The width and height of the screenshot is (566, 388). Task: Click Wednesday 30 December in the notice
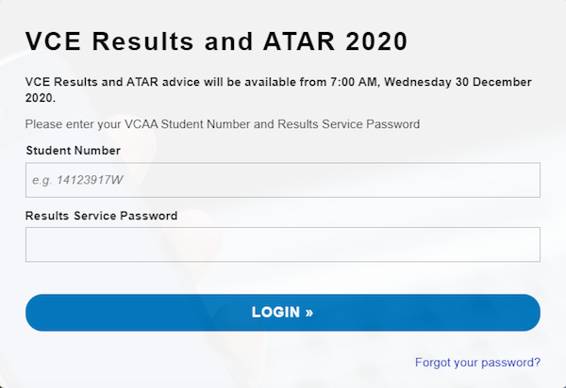tap(458, 82)
